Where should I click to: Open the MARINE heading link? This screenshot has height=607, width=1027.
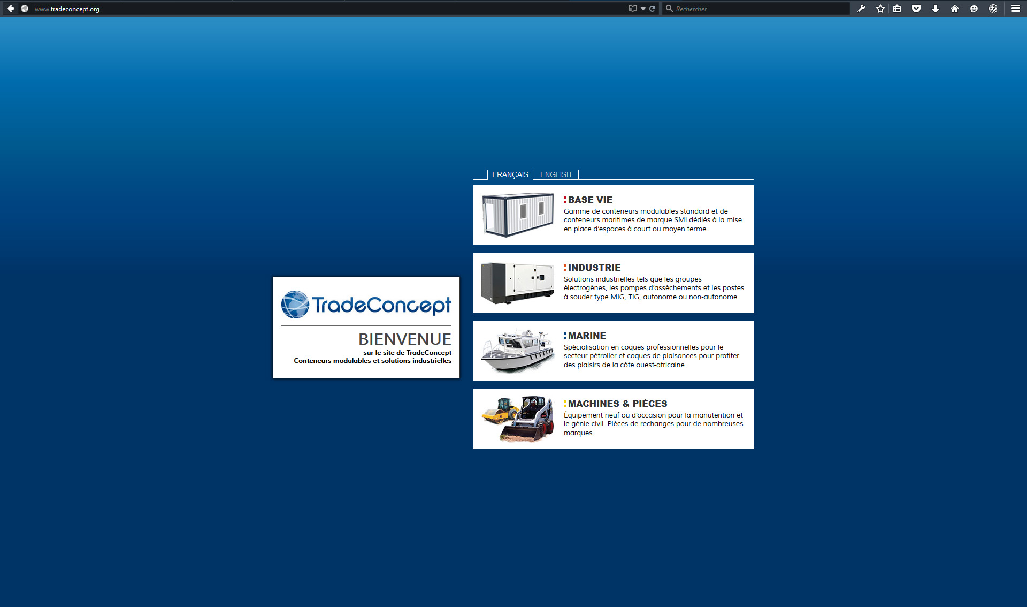pos(587,336)
